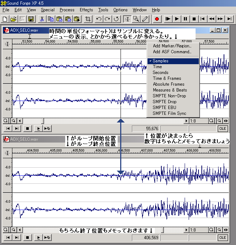
Task: Click Stop in upper window playbar
Action: (x=27, y=129)
